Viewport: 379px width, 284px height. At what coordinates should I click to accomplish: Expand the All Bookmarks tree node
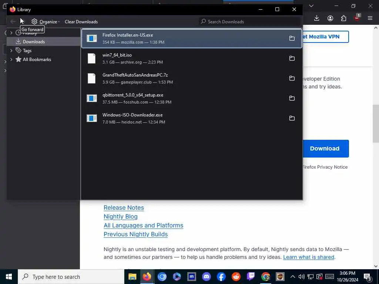click(11, 60)
